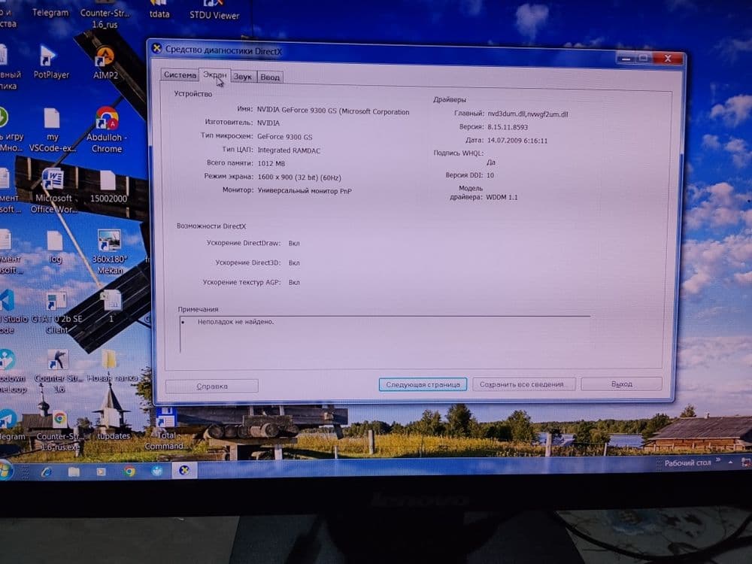Select the Экран tab
The height and width of the screenshot is (564, 752).
pyautogui.click(x=214, y=74)
